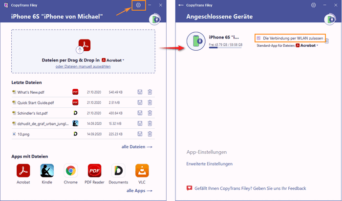Open alle Dateien link

[137, 147]
